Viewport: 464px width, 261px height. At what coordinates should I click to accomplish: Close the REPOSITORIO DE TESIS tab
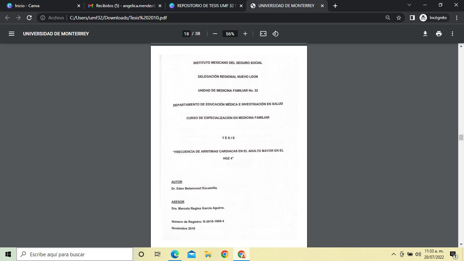[x=241, y=6]
